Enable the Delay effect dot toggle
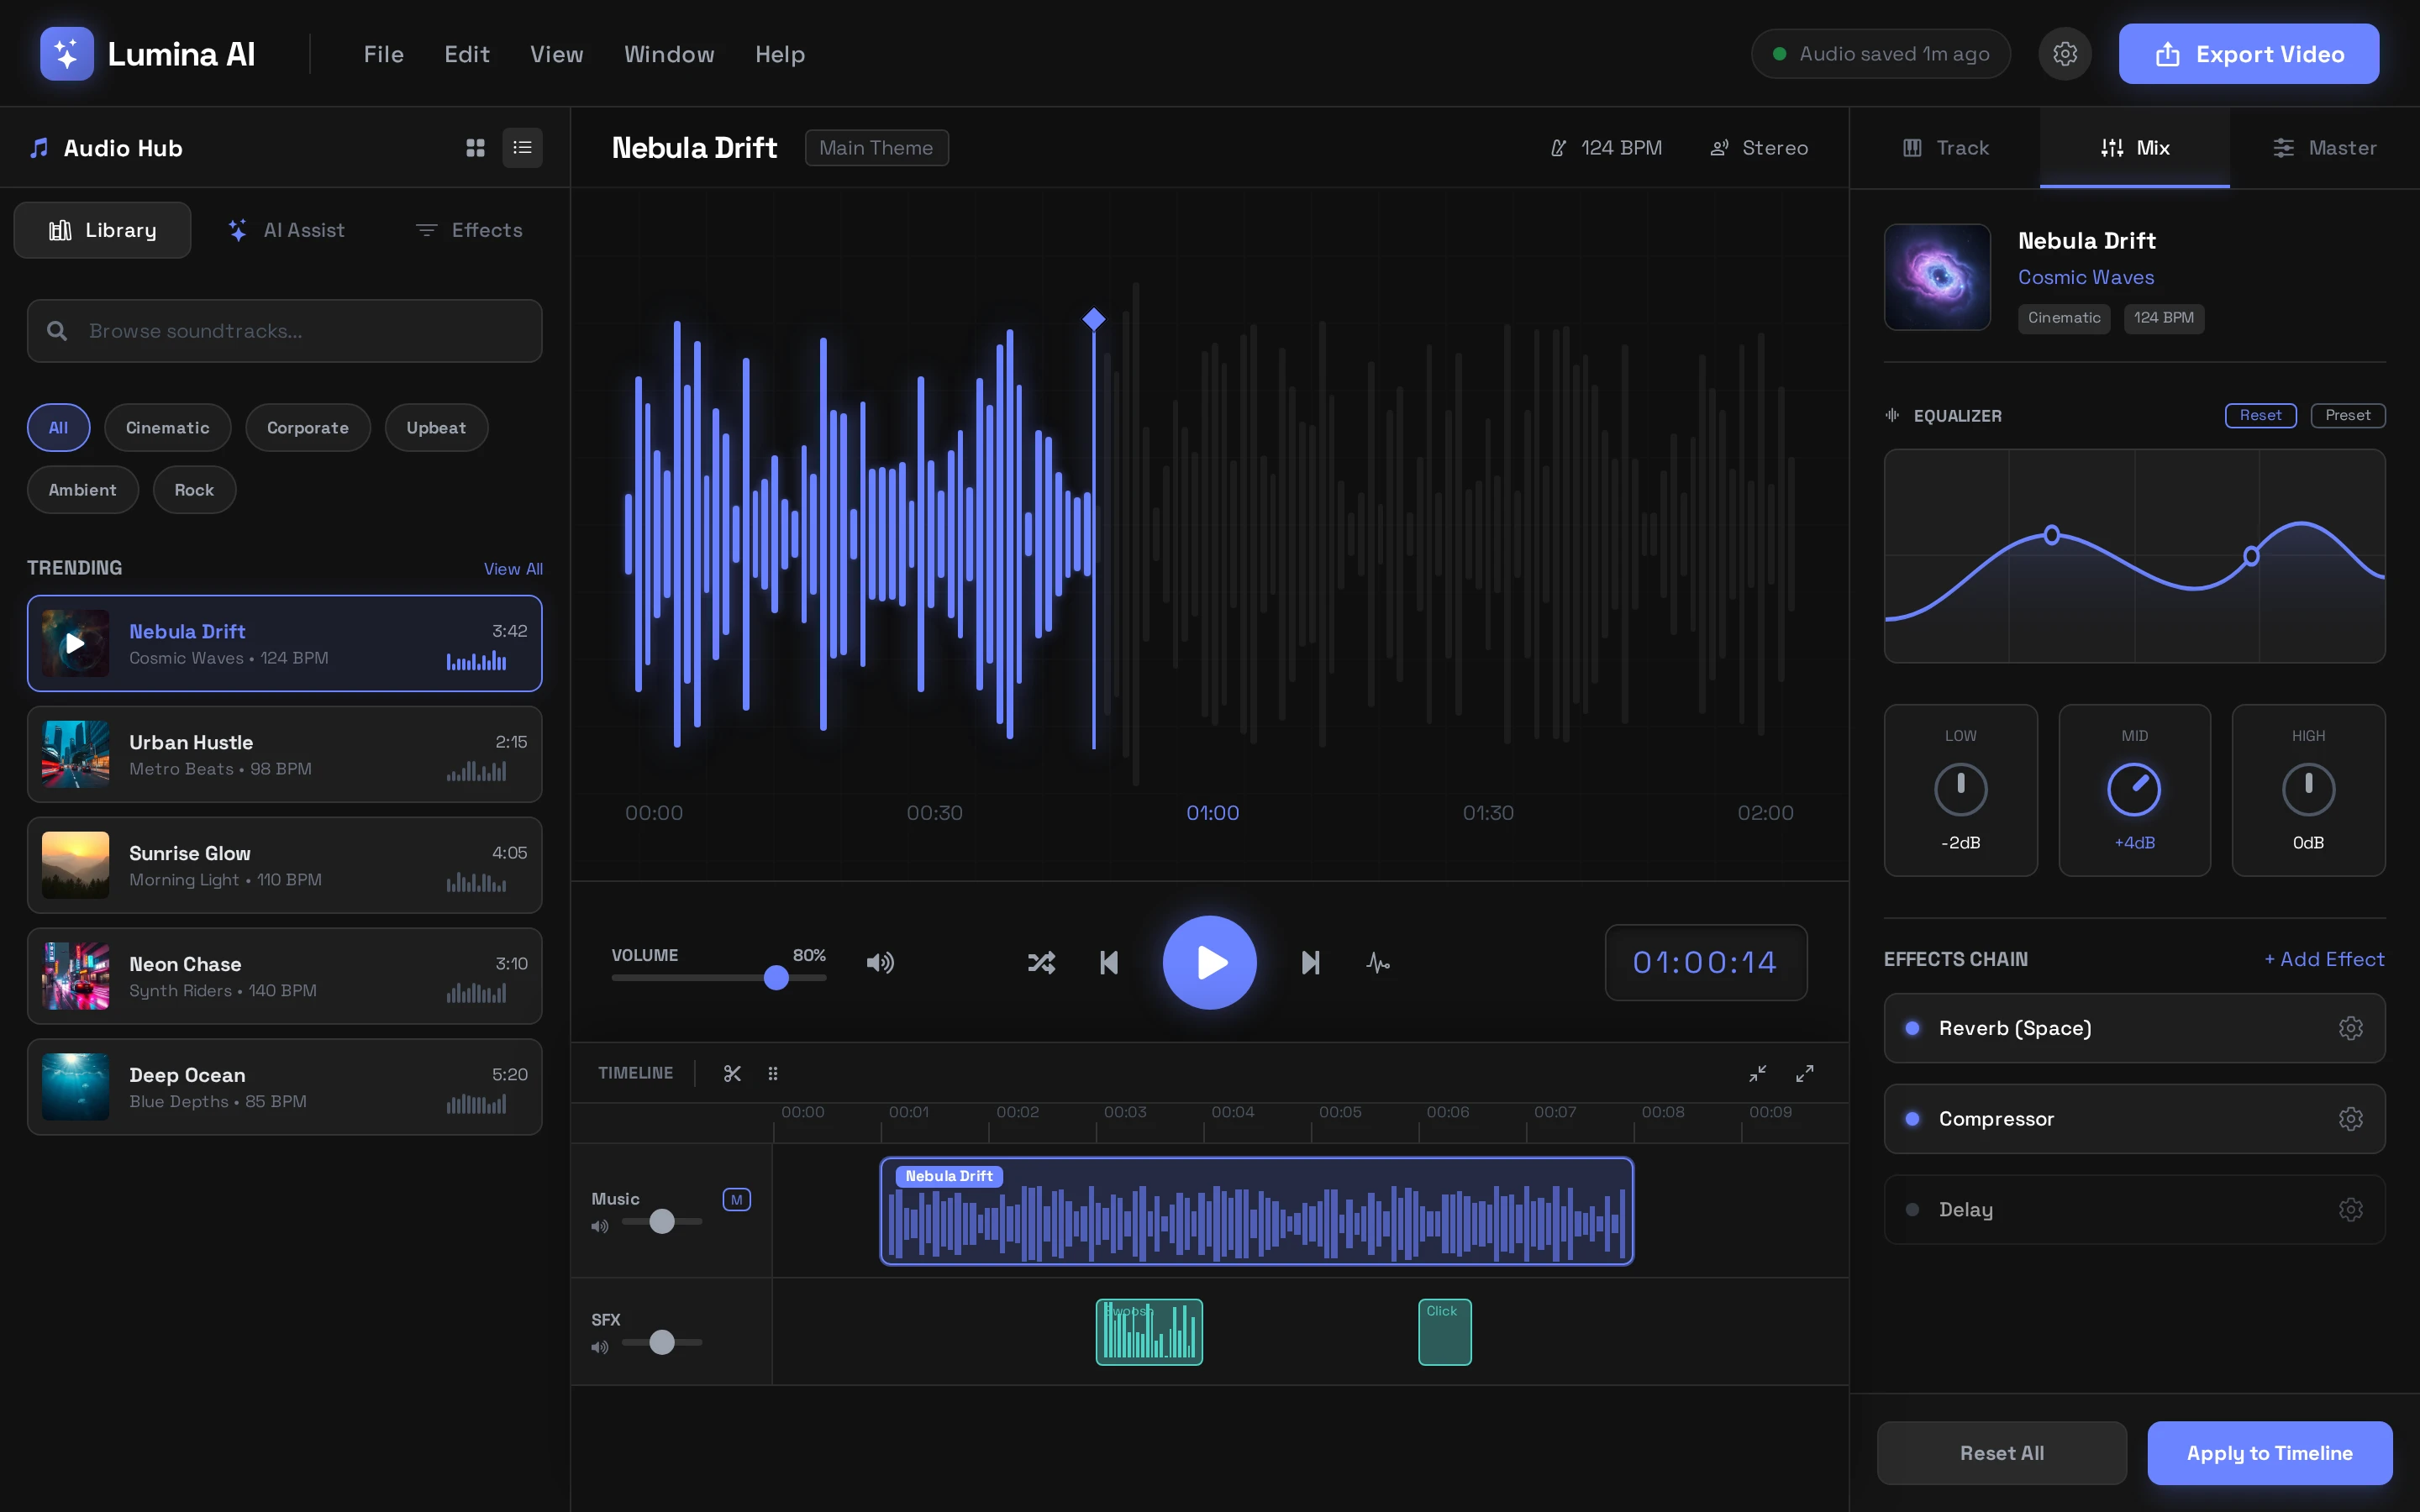The height and width of the screenshot is (1512, 2420). 1912,1209
